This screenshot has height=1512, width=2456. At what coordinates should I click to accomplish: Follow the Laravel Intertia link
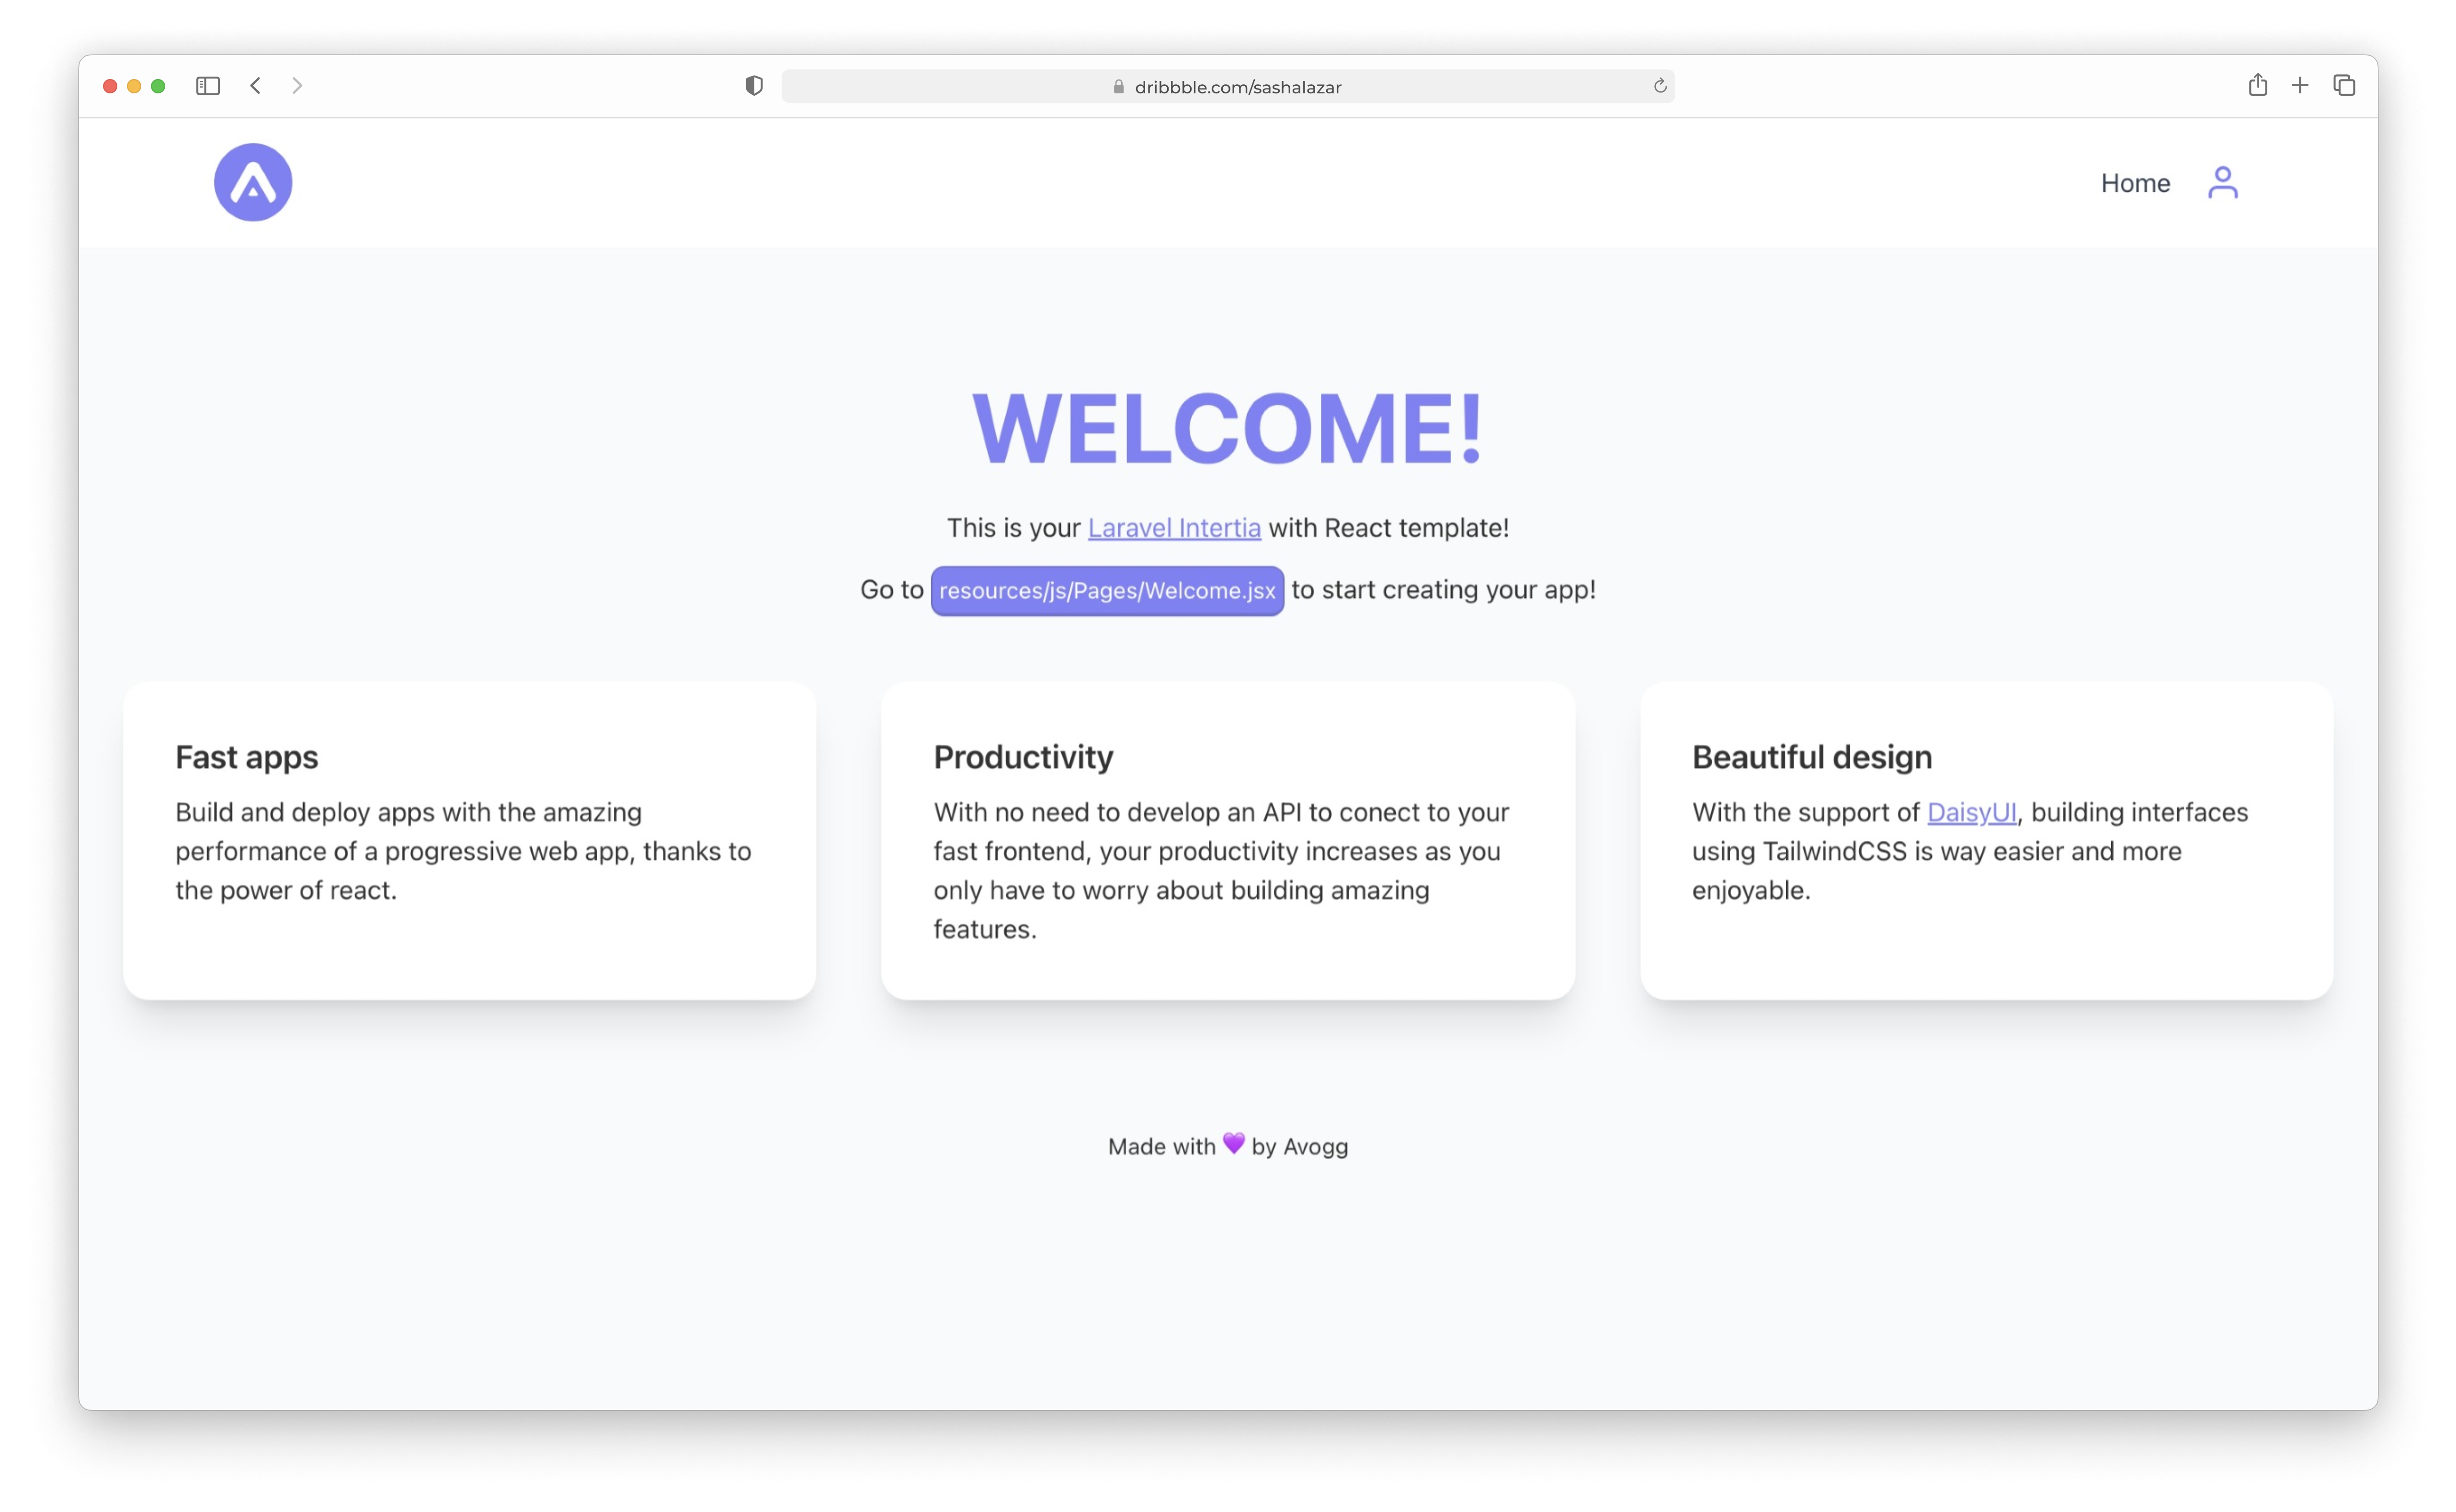1174,527
